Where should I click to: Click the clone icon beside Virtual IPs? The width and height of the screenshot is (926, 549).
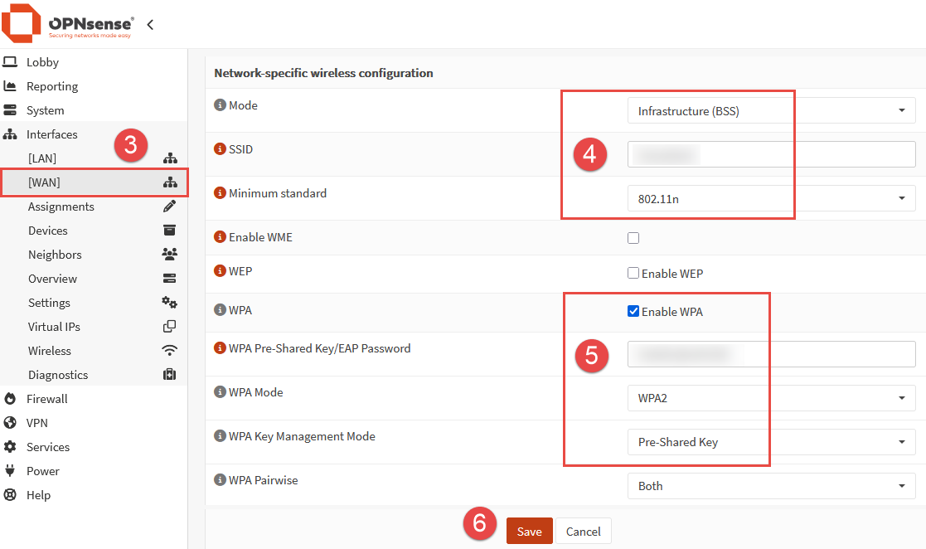[170, 327]
